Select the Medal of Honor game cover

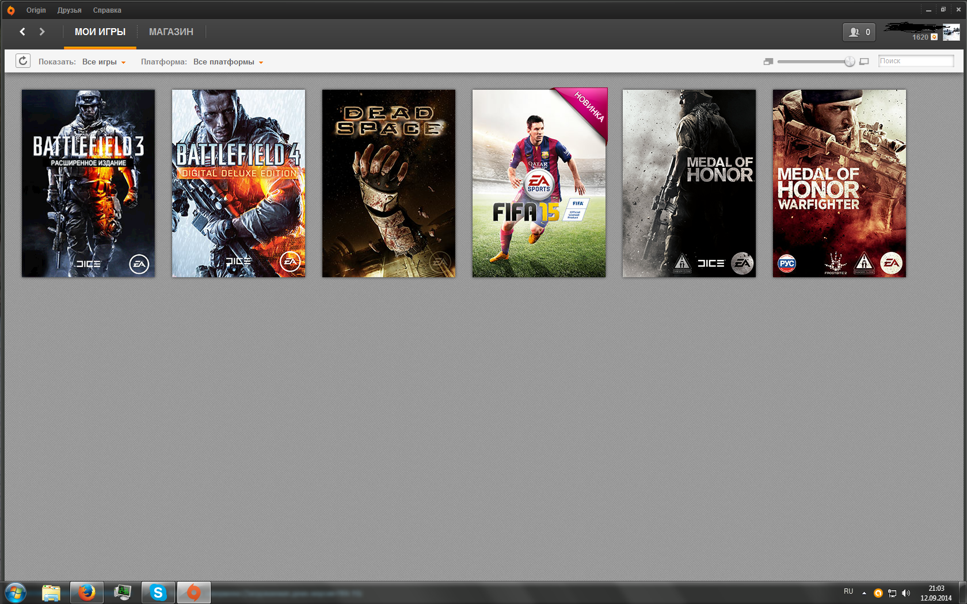(x=689, y=183)
